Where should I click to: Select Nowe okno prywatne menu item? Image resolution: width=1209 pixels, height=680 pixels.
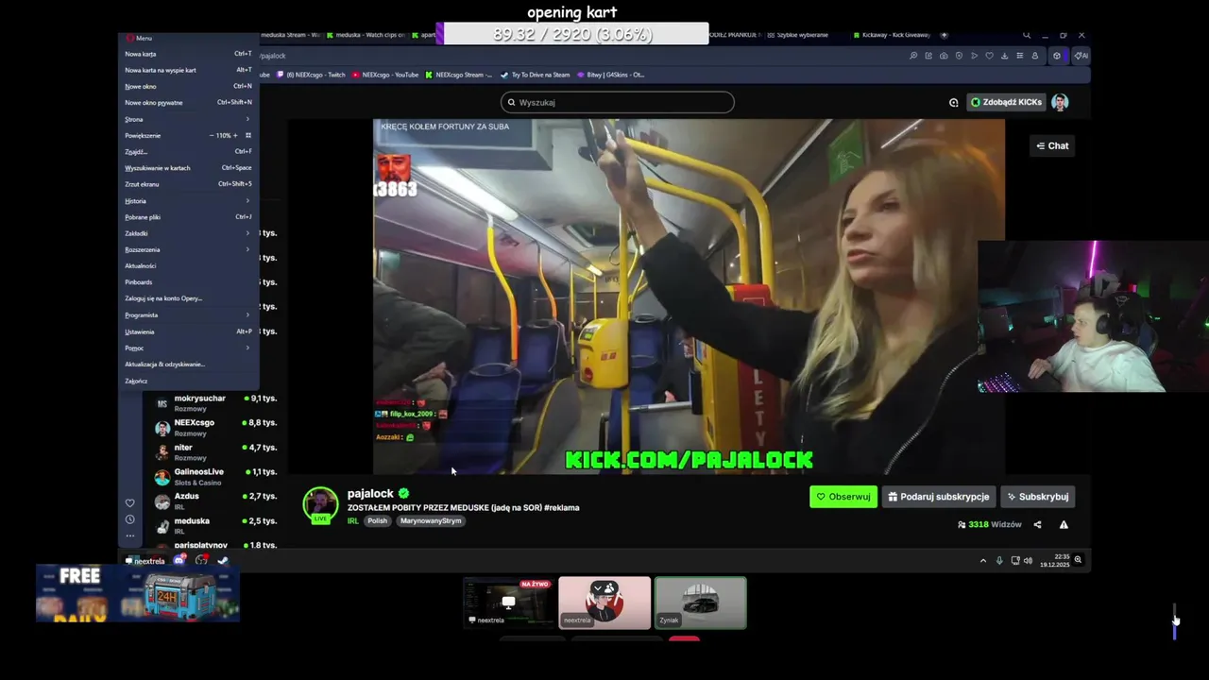click(x=189, y=102)
